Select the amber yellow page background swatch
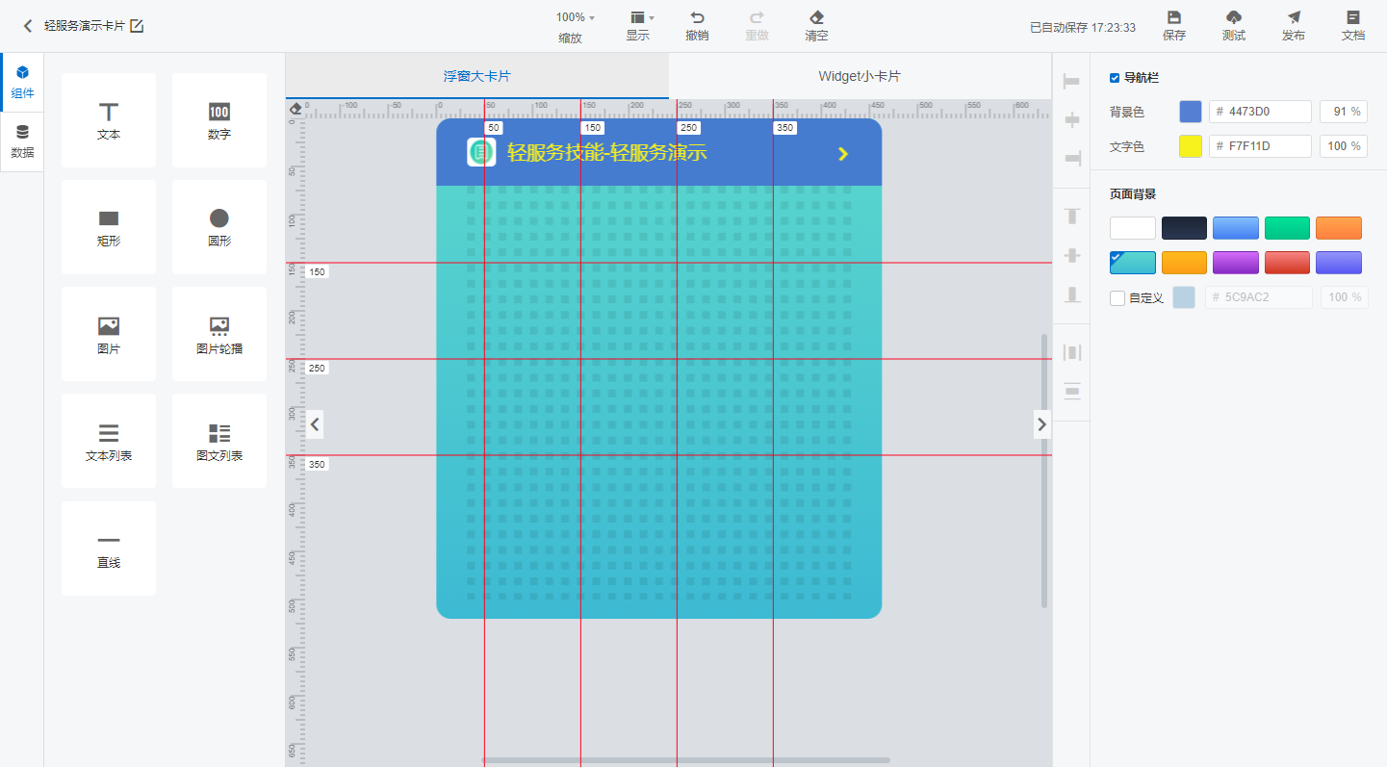Image resolution: width=1387 pixels, height=767 pixels. coord(1184,263)
